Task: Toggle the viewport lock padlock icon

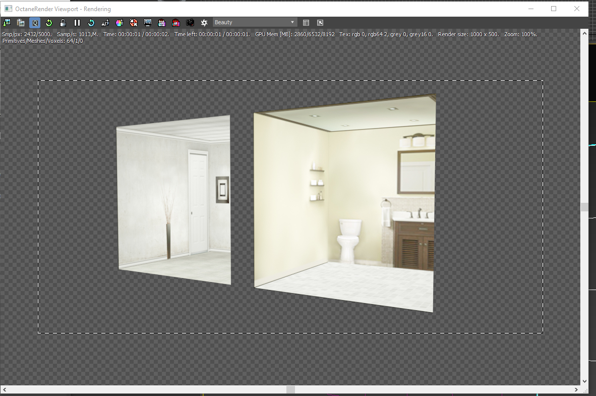Action: (63, 23)
